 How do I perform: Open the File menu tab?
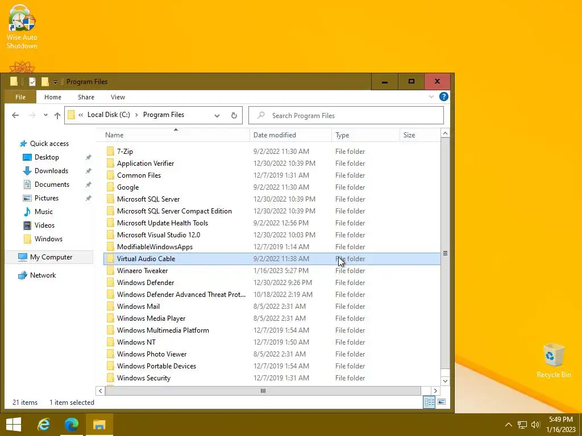[20, 97]
